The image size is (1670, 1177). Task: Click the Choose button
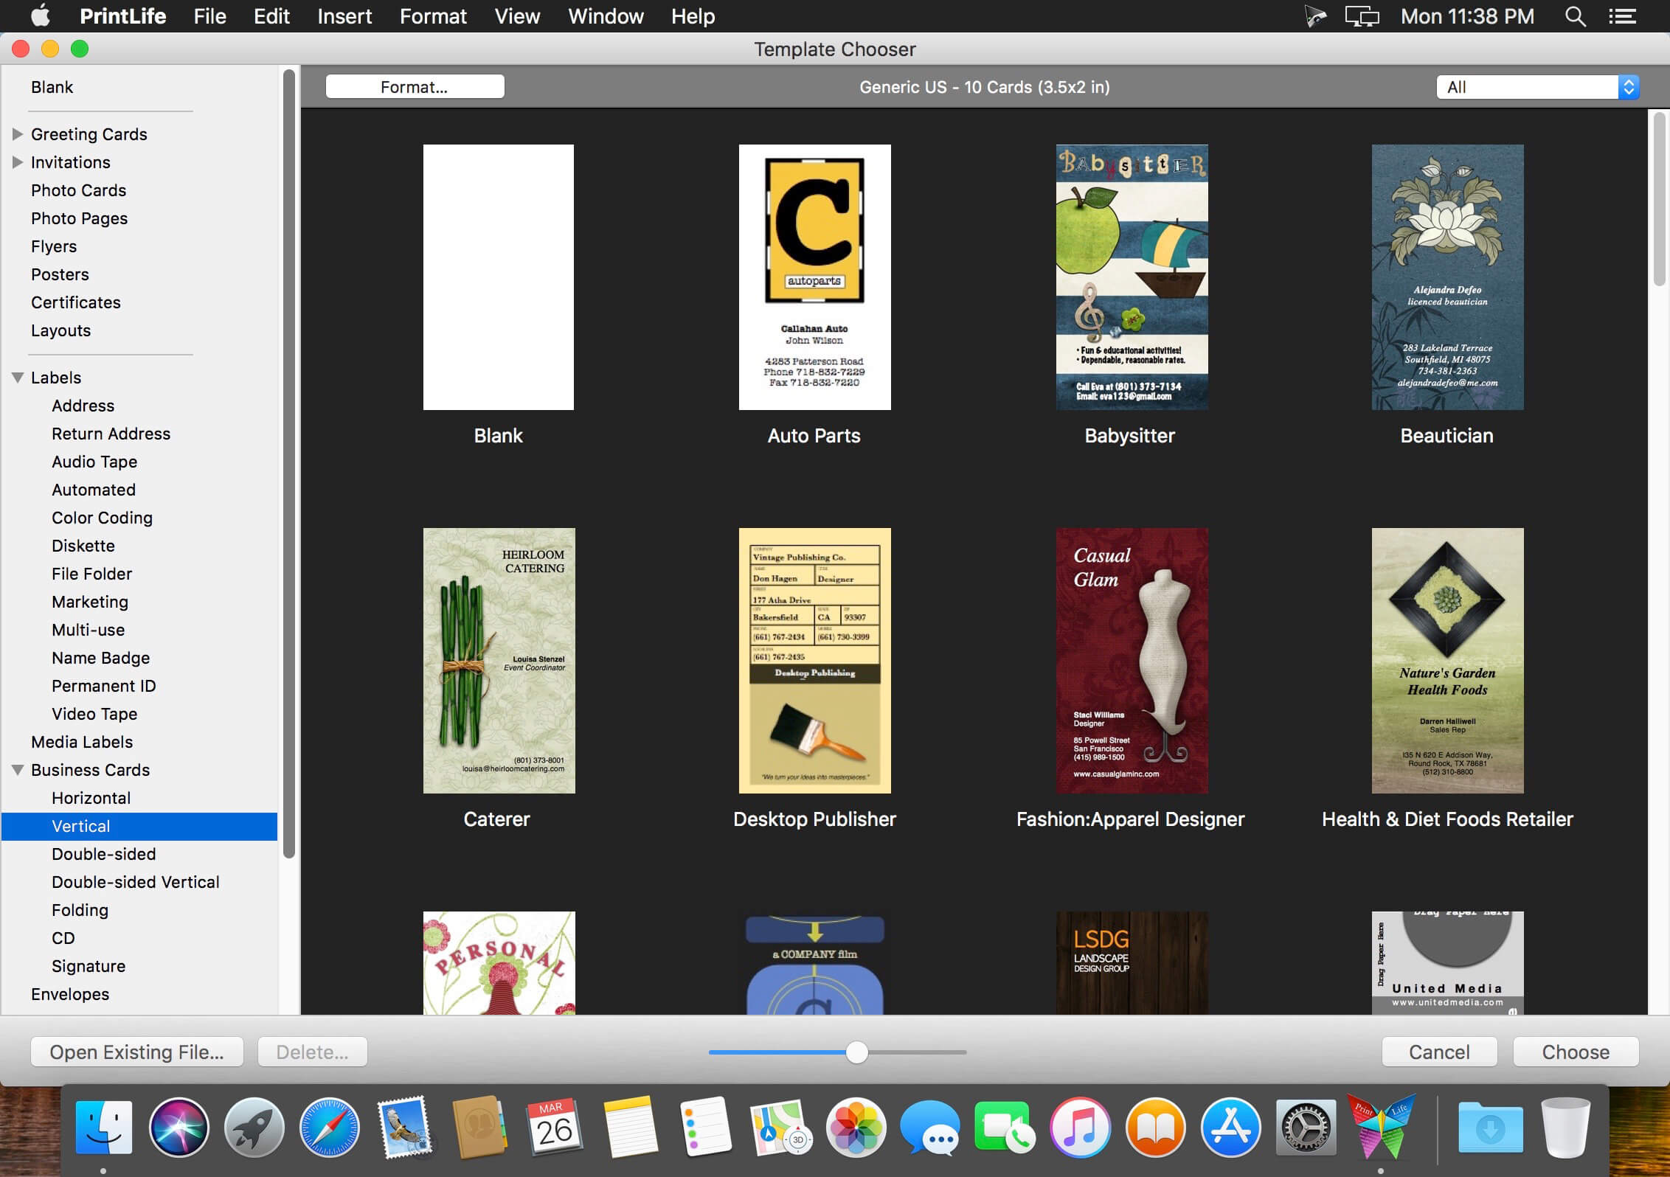pyautogui.click(x=1576, y=1052)
